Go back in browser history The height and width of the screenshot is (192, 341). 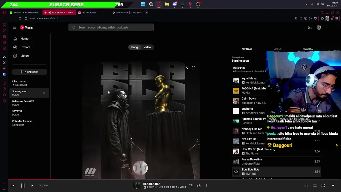[11, 18]
